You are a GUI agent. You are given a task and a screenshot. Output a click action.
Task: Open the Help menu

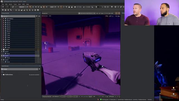[27, 4]
